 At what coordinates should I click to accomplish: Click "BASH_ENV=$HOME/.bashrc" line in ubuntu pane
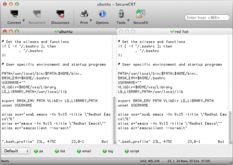tap(25, 78)
